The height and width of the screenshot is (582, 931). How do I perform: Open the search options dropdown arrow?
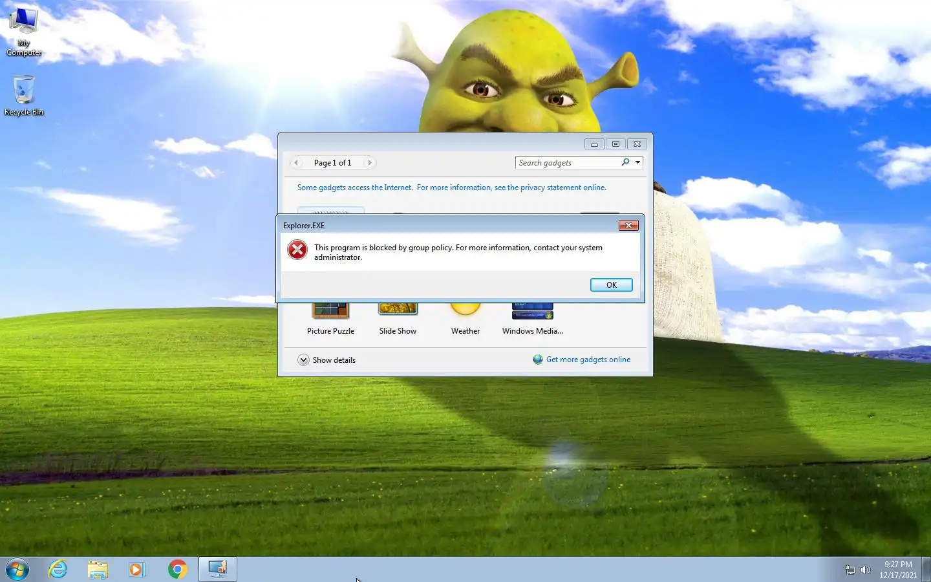637,162
